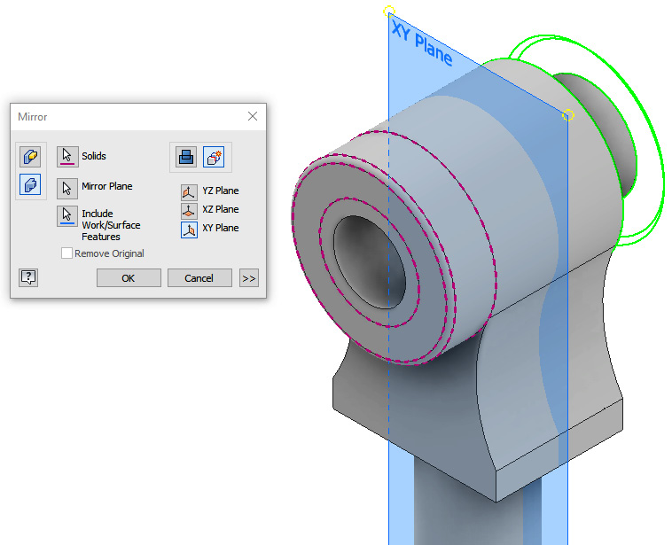Choose the New solid operation icon

[x=214, y=157]
